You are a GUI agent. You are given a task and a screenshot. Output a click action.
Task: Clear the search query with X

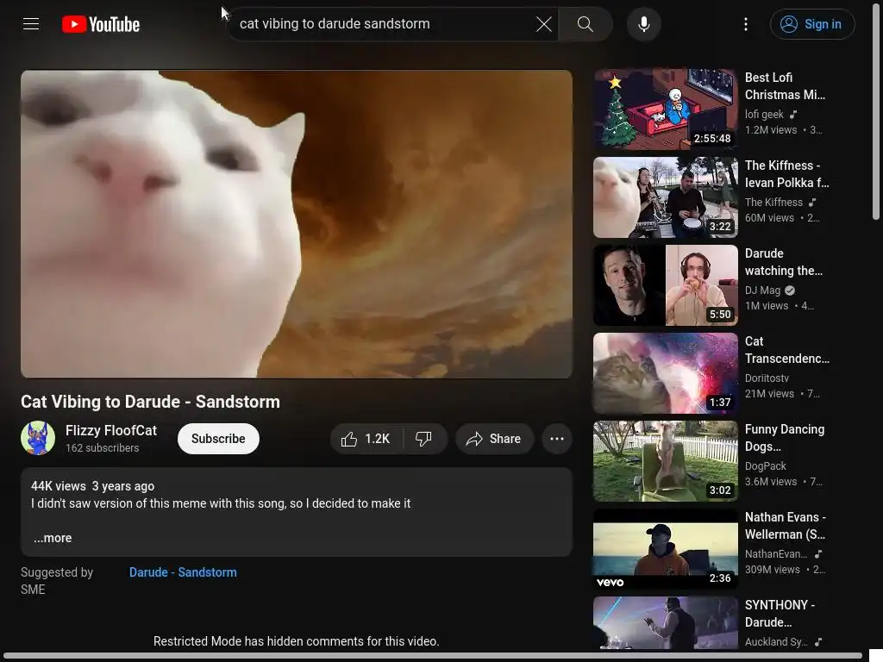543,24
